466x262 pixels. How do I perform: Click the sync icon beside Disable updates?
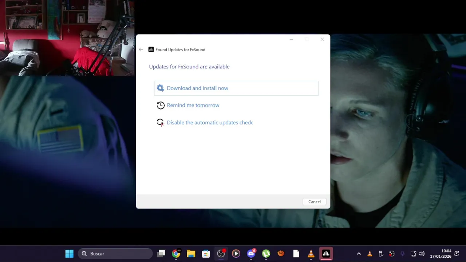tap(160, 123)
